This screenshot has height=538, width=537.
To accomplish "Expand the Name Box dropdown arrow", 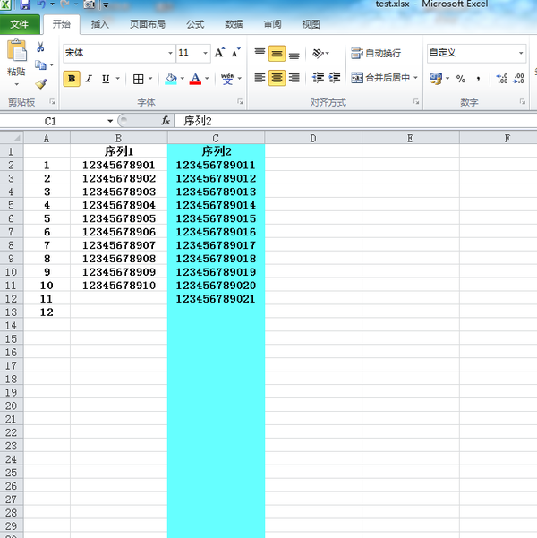I will (x=110, y=121).
